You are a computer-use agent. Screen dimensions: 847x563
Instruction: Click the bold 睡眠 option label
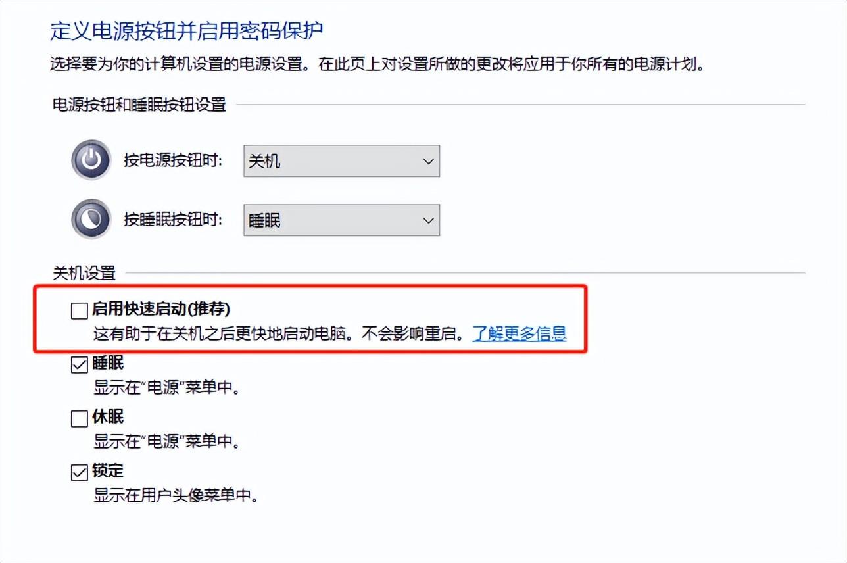(x=108, y=363)
